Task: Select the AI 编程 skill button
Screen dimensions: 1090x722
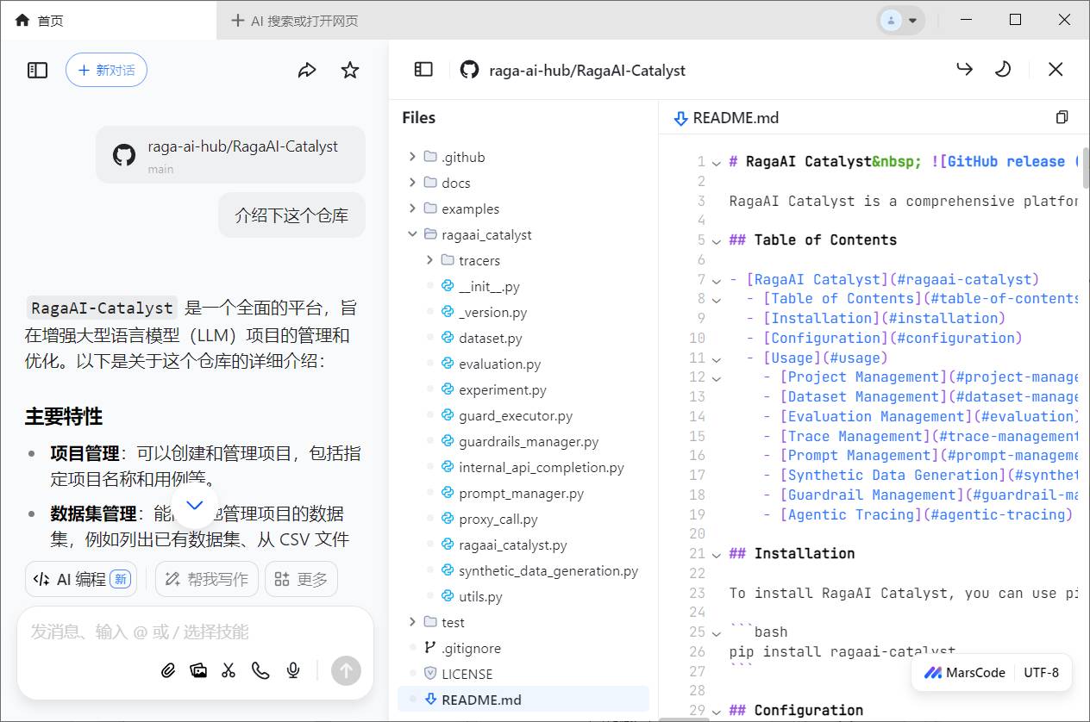Action: (81, 579)
